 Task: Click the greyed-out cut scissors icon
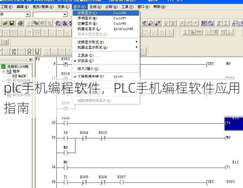(x=29, y=23)
